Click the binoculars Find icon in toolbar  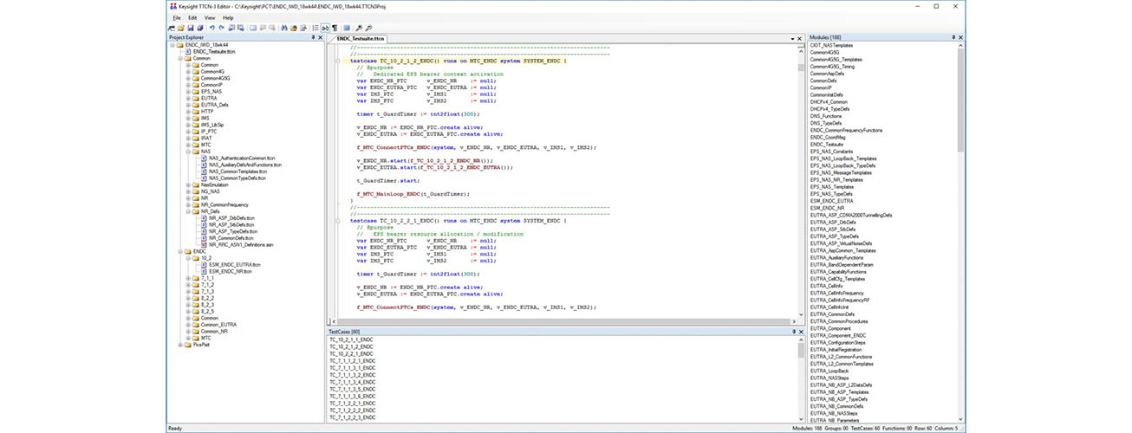coord(284,28)
